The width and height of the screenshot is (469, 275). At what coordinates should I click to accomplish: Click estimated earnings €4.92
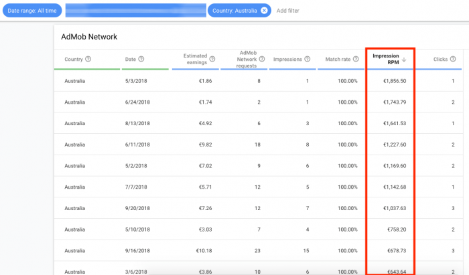tap(205, 123)
